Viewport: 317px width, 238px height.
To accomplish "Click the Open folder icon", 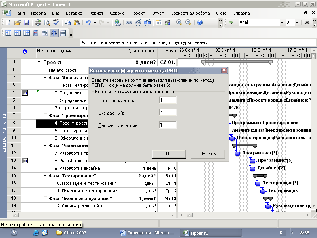I will [x=18, y=23].
